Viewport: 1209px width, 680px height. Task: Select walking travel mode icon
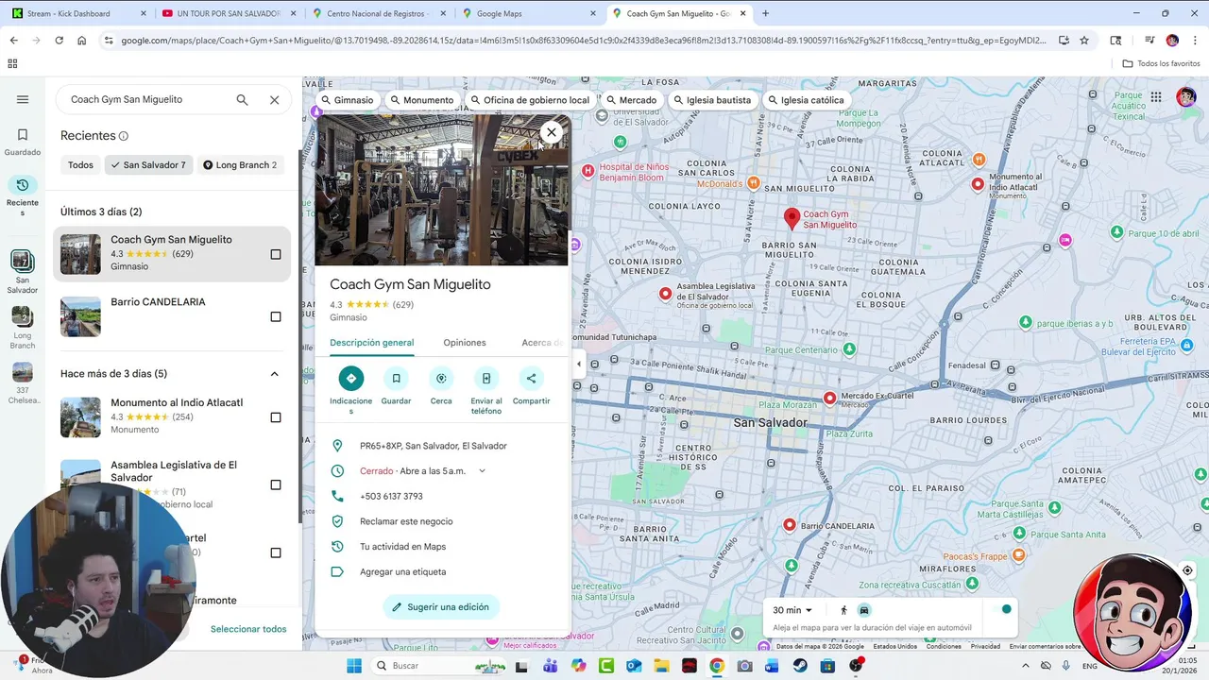pos(844,610)
